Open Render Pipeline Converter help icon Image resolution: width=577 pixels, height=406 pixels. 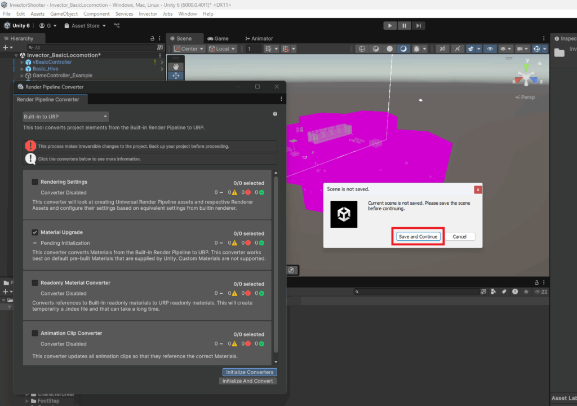pyautogui.click(x=275, y=114)
